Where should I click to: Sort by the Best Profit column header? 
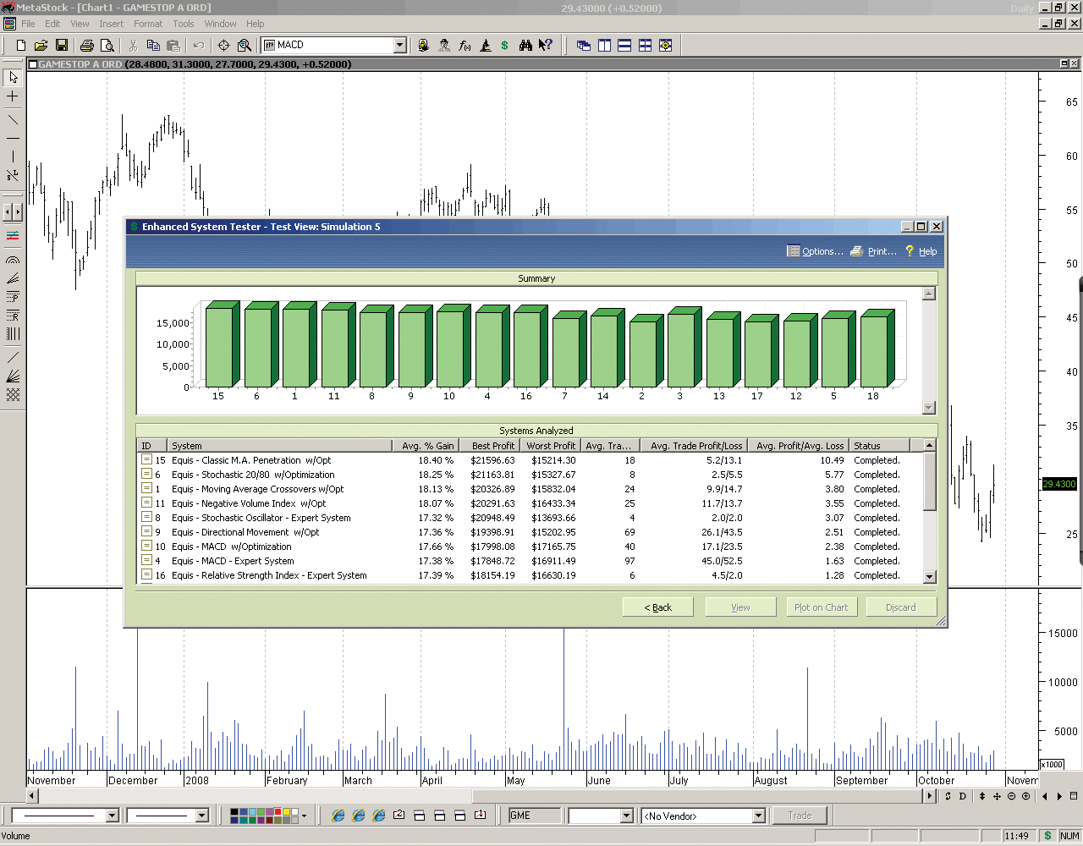pyautogui.click(x=492, y=446)
